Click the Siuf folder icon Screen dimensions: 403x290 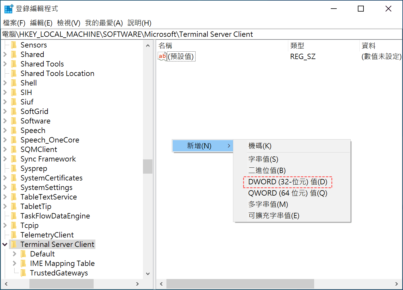click(14, 102)
